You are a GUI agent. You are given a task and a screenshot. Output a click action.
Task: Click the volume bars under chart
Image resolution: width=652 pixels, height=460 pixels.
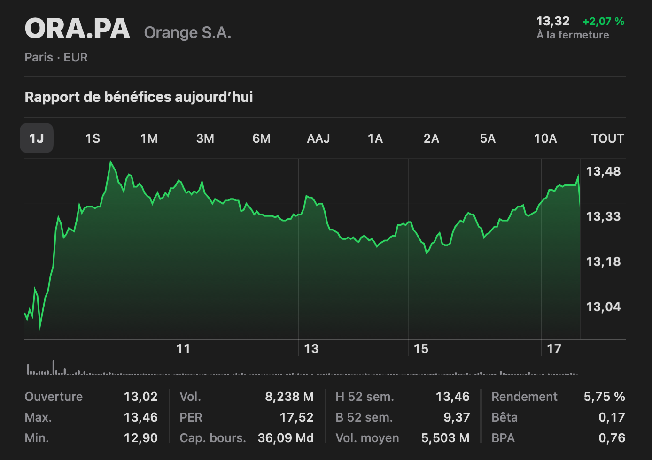pyautogui.click(x=302, y=368)
